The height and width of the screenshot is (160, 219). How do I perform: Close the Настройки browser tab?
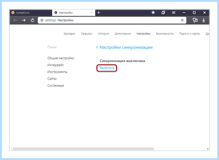[x=92, y=12]
